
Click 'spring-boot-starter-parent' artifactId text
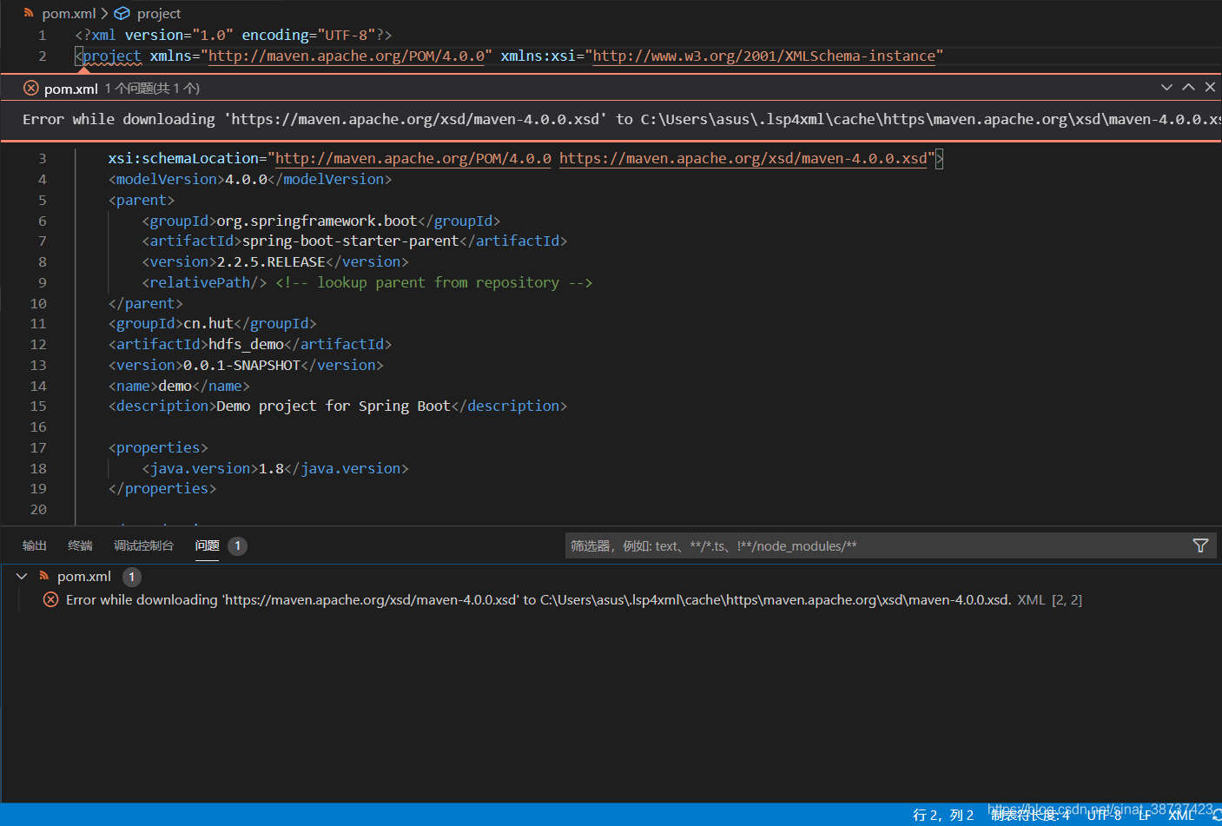pyautogui.click(x=350, y=241)
